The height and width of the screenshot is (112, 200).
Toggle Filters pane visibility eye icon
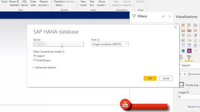tap(163, 16)
